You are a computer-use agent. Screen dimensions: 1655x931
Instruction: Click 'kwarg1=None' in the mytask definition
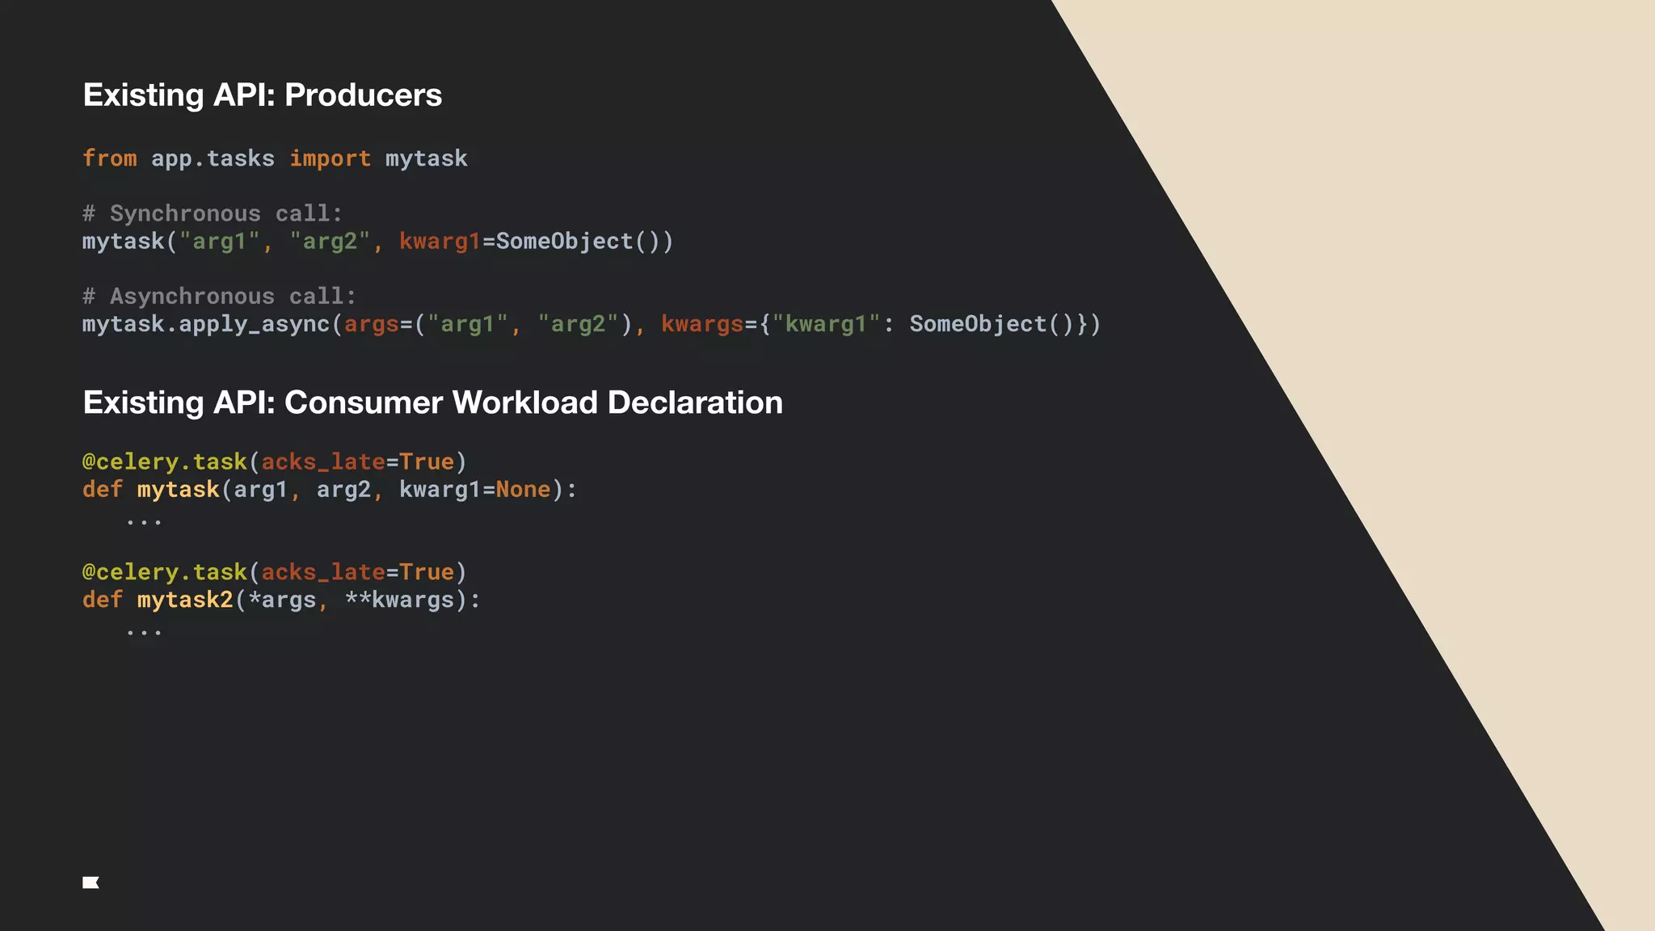pyautogui.click(x=474, y=490)
